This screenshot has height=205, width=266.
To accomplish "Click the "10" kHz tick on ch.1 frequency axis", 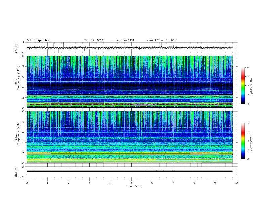I will point(23,56).
